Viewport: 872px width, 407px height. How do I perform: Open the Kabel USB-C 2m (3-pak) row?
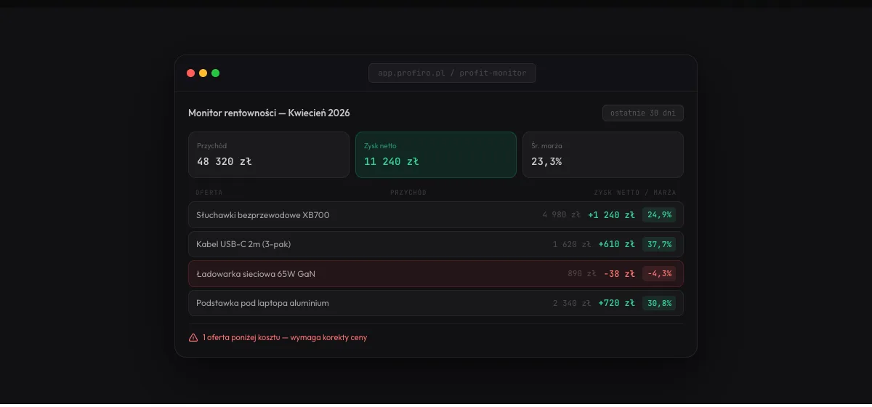tap(436, 244)
